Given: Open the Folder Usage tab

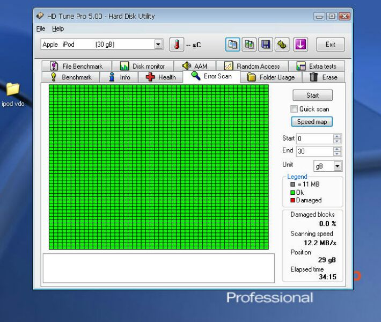Looking at the screenshot, I should (x=271, y=77).
